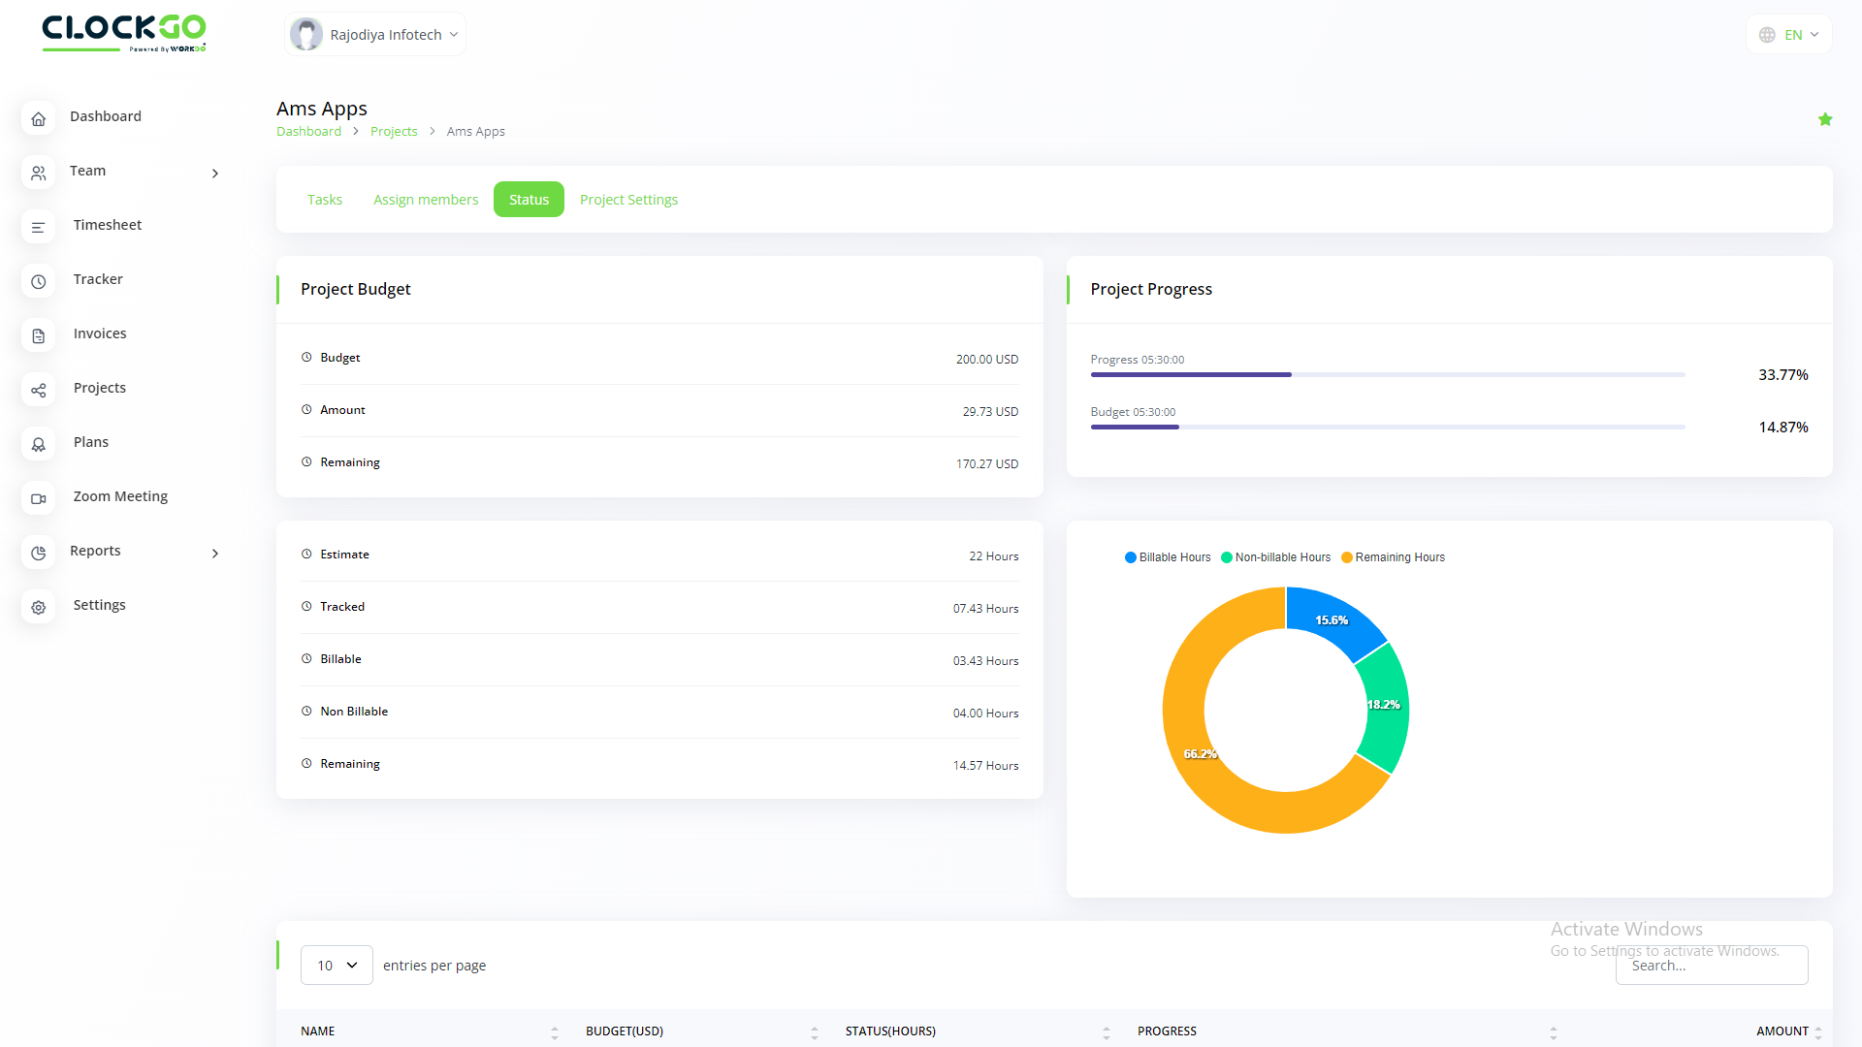Click the Projects breadcrumb link
This screenshot has height=1047, width=1862.
tap(394, 132)
